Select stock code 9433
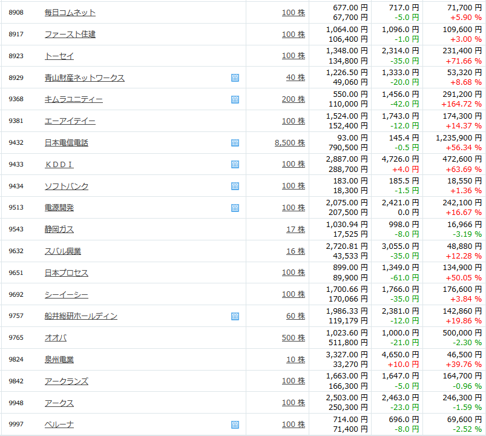The width and height of the screenshot is (486, 436). (x=16, y=164)
